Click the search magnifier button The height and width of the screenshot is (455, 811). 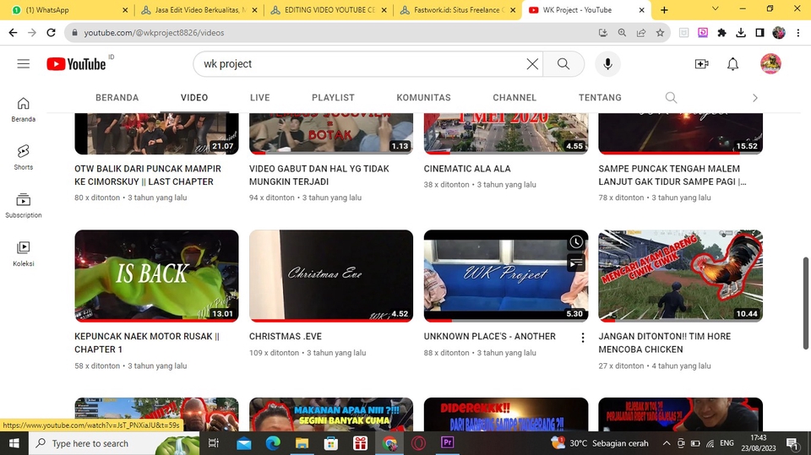point(563,63)
